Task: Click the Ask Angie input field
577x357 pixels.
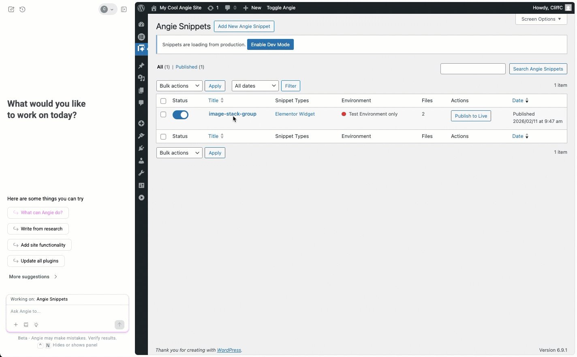Action: (67, 311)
